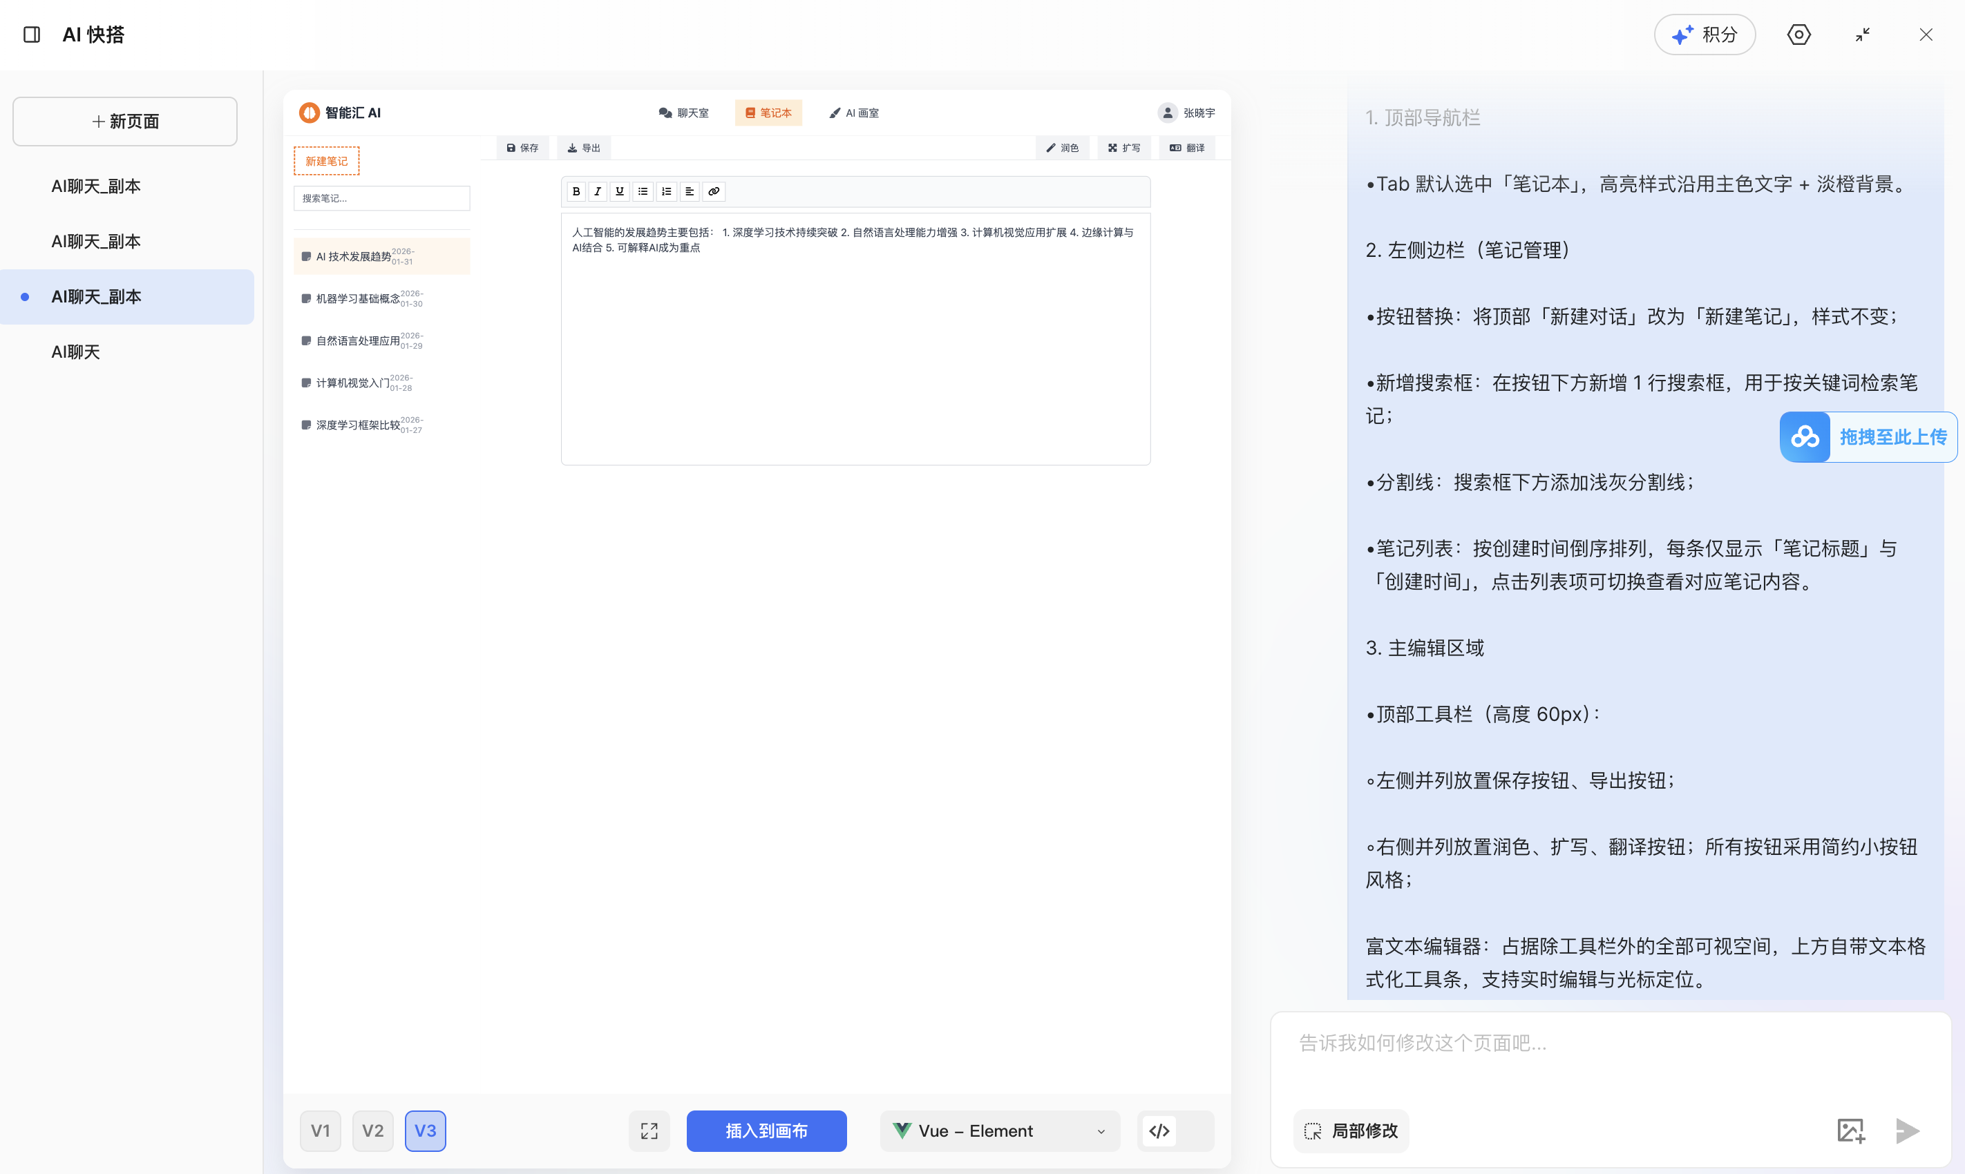Enable 局部修改 mode
Image resolution: width=1965 pixels, height=1174 pixels.
1351,1130
